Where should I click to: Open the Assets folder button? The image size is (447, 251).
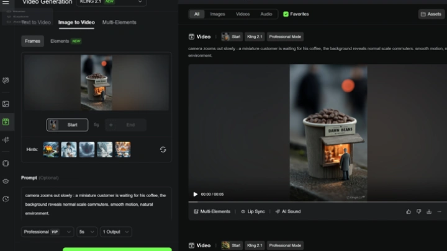tap(431, 14)
